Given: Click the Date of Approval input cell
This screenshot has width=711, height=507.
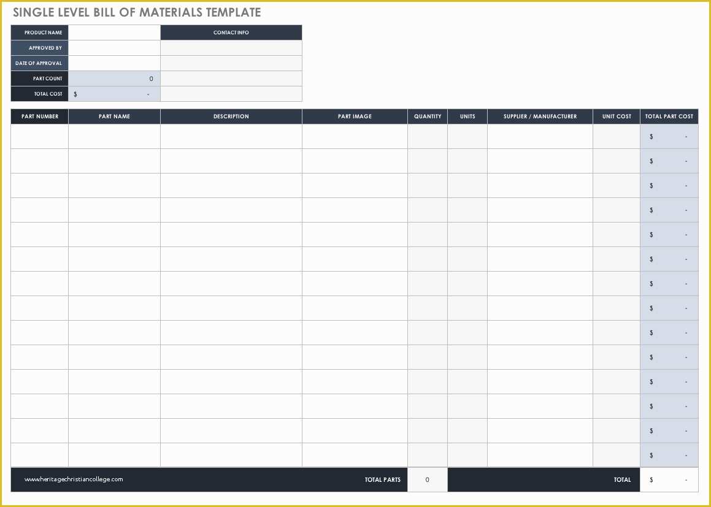Looking at the screenshot, I should 114,63.
